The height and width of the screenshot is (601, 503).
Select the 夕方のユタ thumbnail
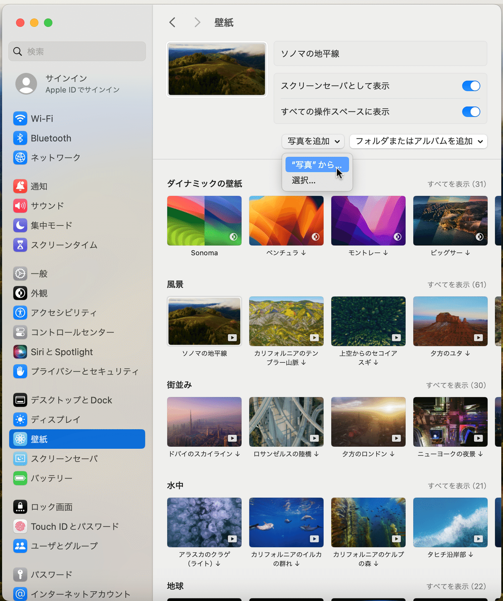[451, 321]
